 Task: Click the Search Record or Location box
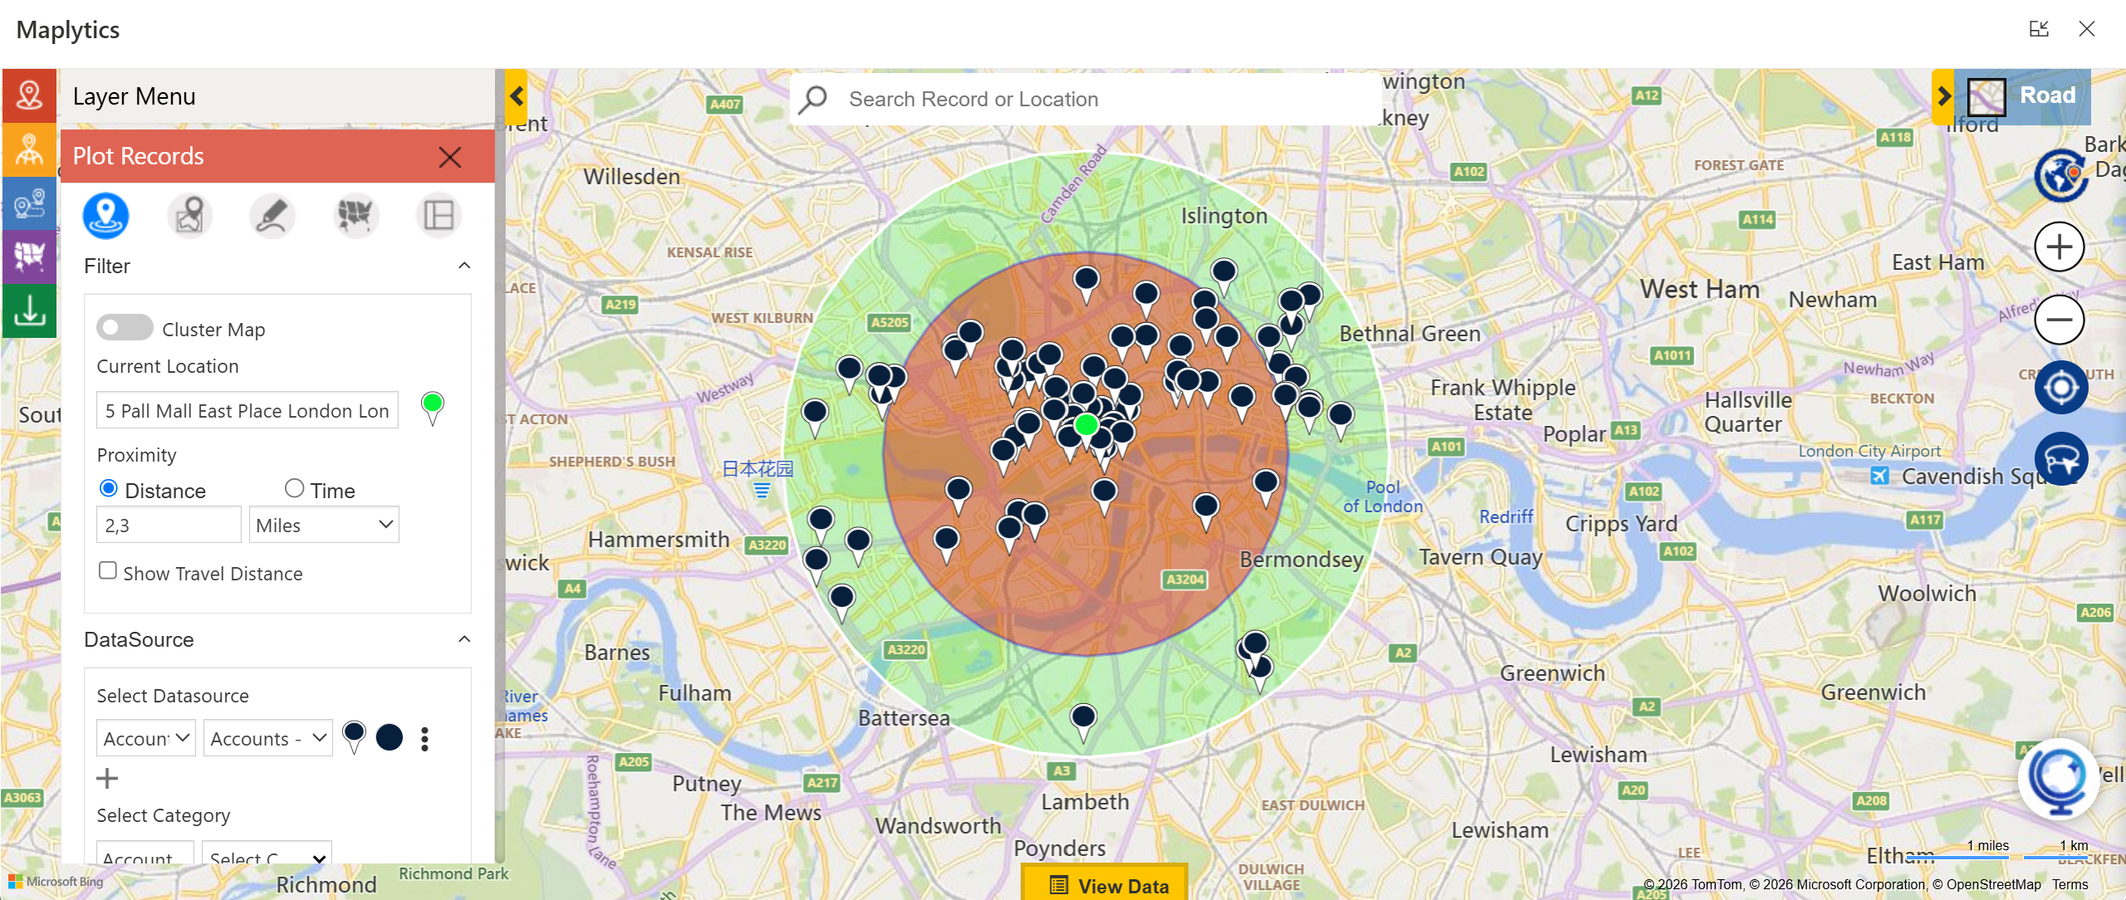pos(1085,99)
